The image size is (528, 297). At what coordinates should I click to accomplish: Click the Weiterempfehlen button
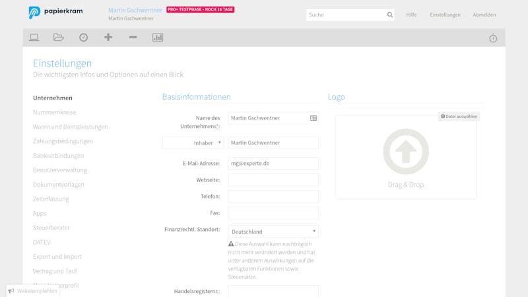(x=33, y=291)
